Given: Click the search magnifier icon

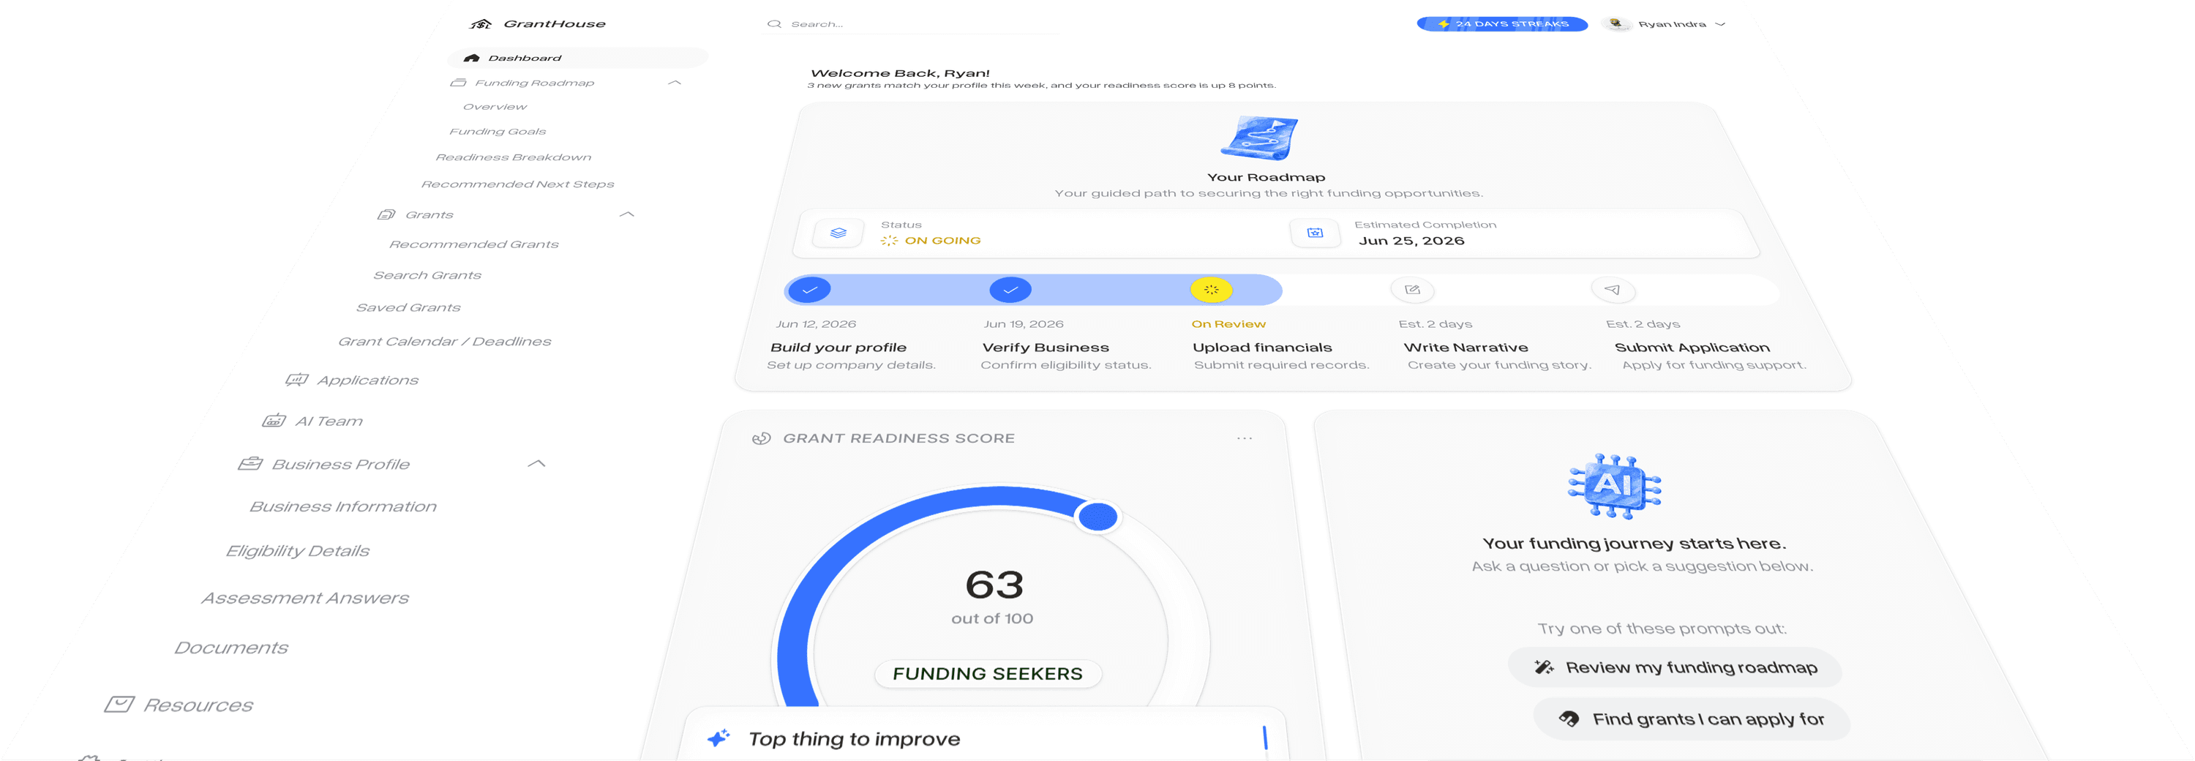Looking at the screenshot, I should click(x=773, y=24).
